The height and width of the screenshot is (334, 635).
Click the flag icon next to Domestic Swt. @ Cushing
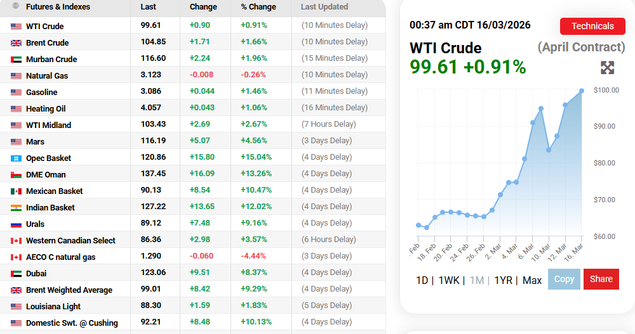click(x=17, y=323)
